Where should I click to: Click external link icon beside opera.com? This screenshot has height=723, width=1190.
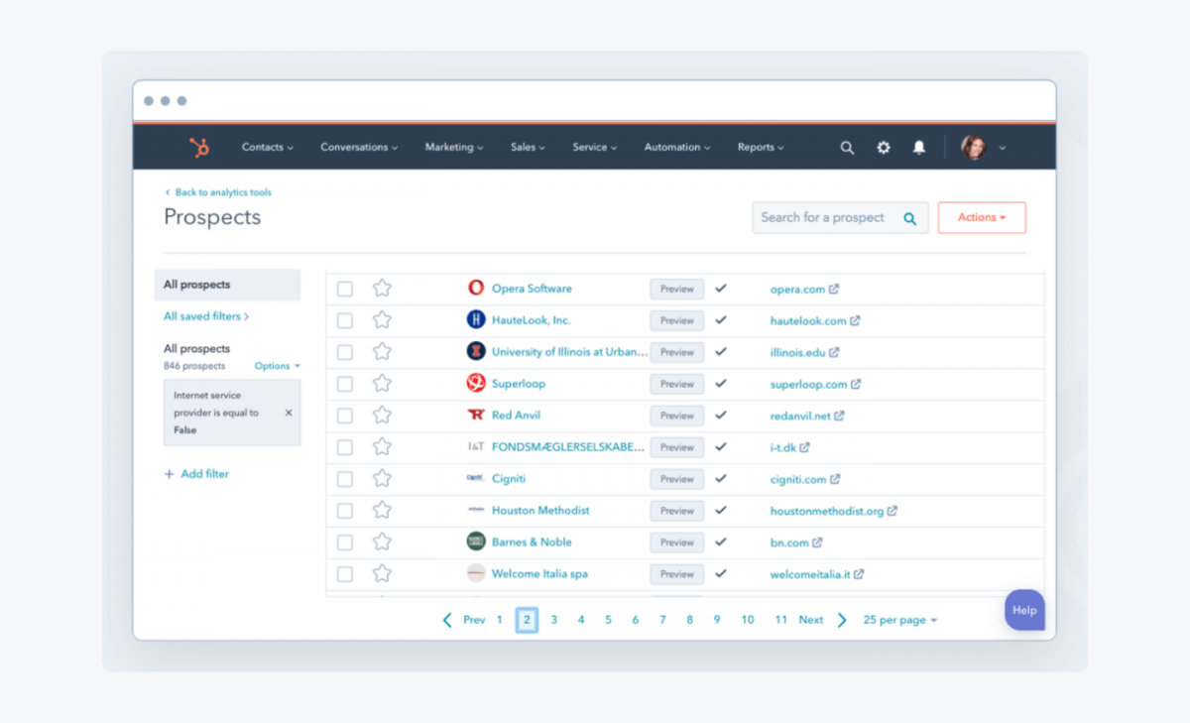834,289
